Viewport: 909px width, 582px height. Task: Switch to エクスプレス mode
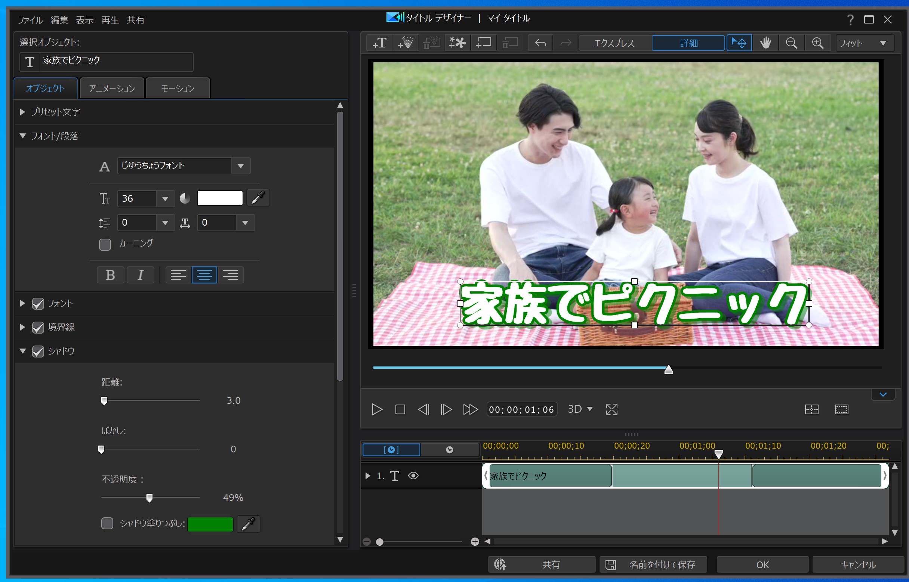click(x=614, y=43)
